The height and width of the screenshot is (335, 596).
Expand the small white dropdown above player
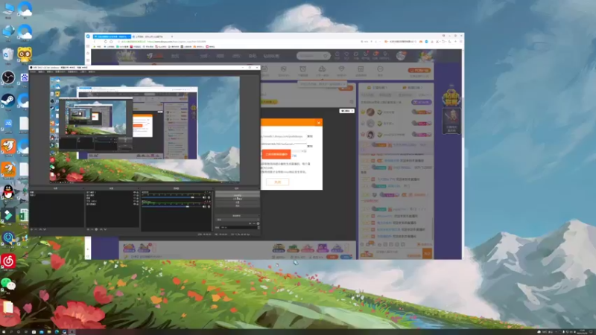(346, 111)
